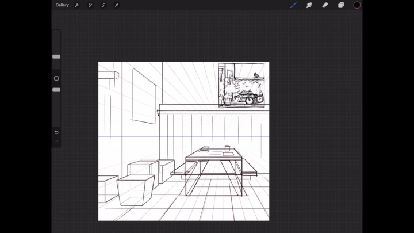Open the Layers panel

pyautogui.click(x=341, y=5)
